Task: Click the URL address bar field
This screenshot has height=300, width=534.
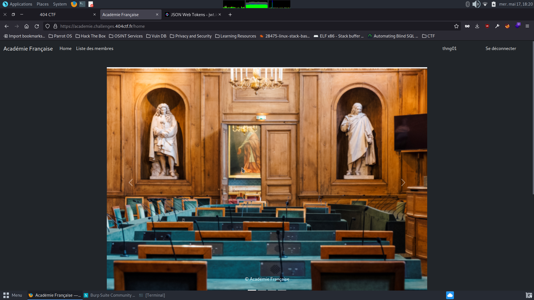Action: (x=250, y=26)
